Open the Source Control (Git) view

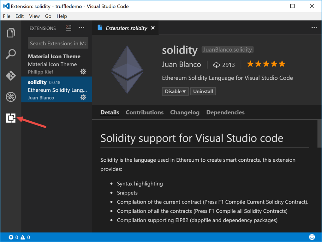tap(11, 76)
